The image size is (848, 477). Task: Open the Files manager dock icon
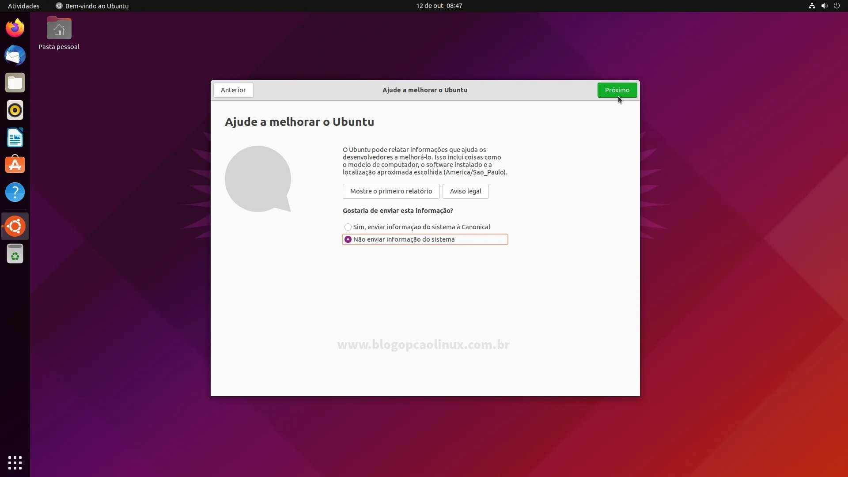15,83
